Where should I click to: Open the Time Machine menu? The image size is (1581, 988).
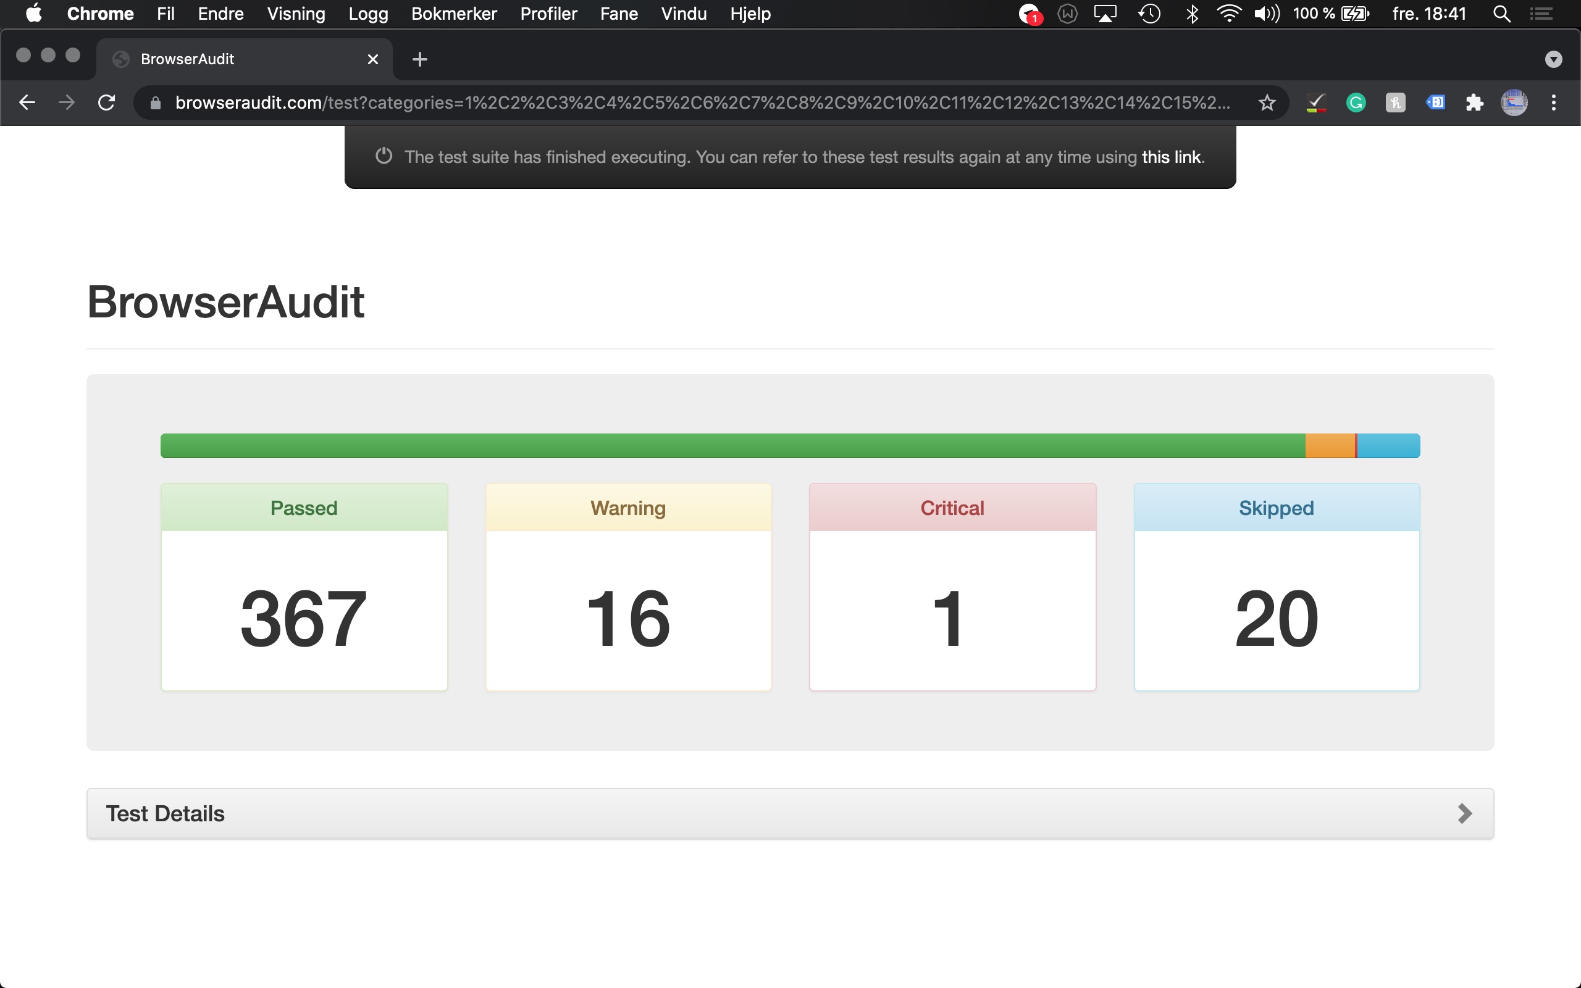point(1149,14)
